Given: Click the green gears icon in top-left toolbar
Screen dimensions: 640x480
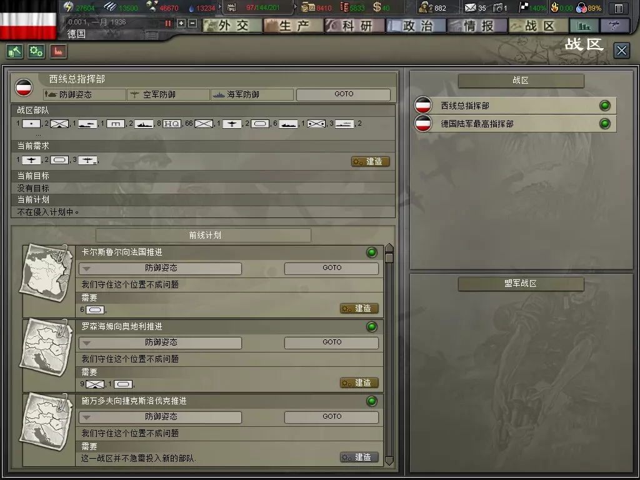Looking at the screenshot, I should [36, 51].
